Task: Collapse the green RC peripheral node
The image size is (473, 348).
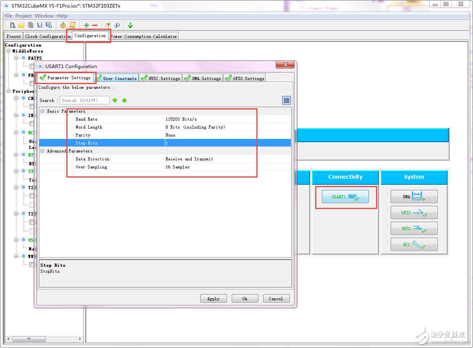Action: pyautogui.click(x=16, y=132)
